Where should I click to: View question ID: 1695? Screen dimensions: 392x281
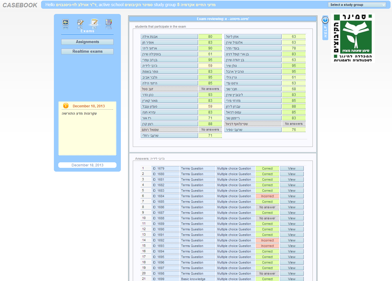click(292, 257)
